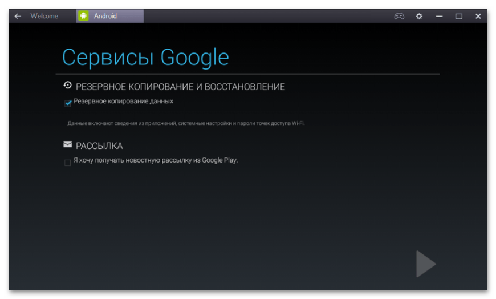Click the back arrow in the title bar

pos(18,16)
